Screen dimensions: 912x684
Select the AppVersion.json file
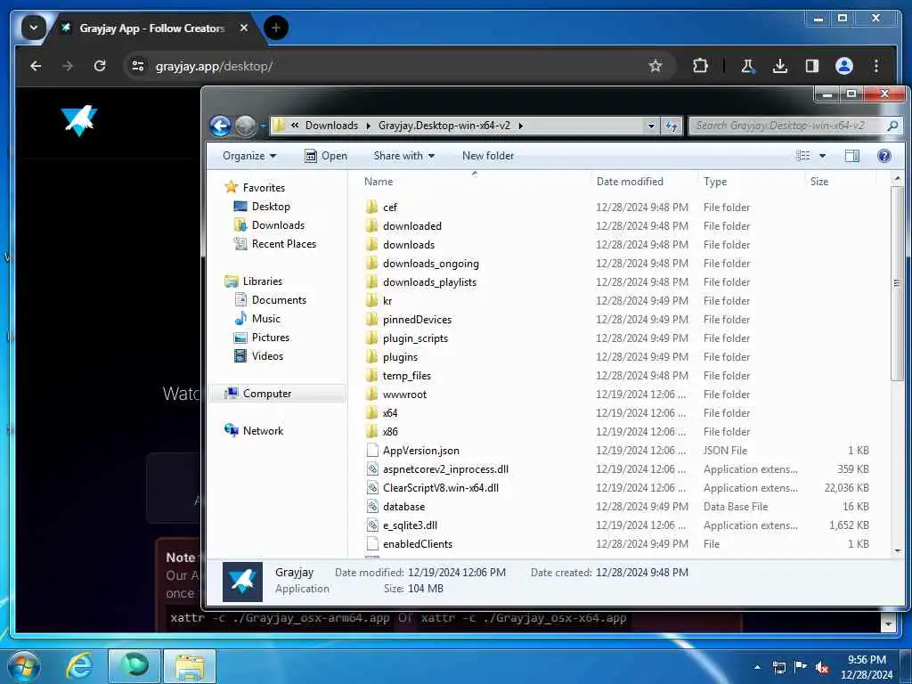tap(421, 450)
